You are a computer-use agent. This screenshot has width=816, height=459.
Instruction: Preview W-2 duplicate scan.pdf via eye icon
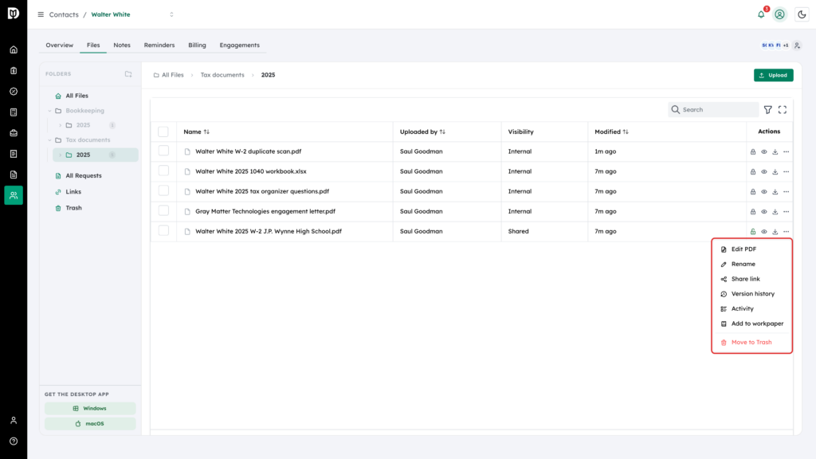click(764, 152)
